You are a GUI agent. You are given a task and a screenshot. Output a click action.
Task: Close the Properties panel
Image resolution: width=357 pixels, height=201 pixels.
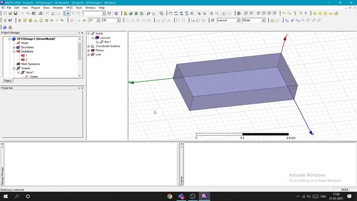point(82,88)
